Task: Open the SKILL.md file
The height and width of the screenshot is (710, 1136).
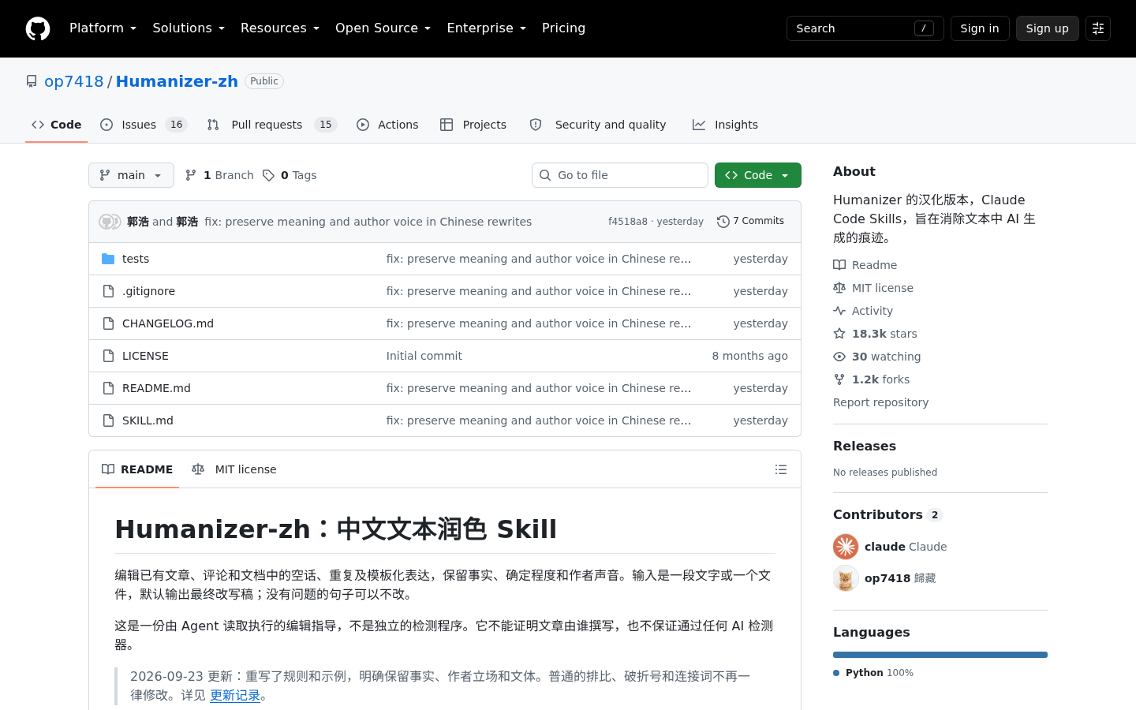Action: click(x=148, y=420)
